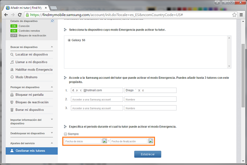Click the trash icon beside Borrar mi dispositivo

[x=12, y=110]
